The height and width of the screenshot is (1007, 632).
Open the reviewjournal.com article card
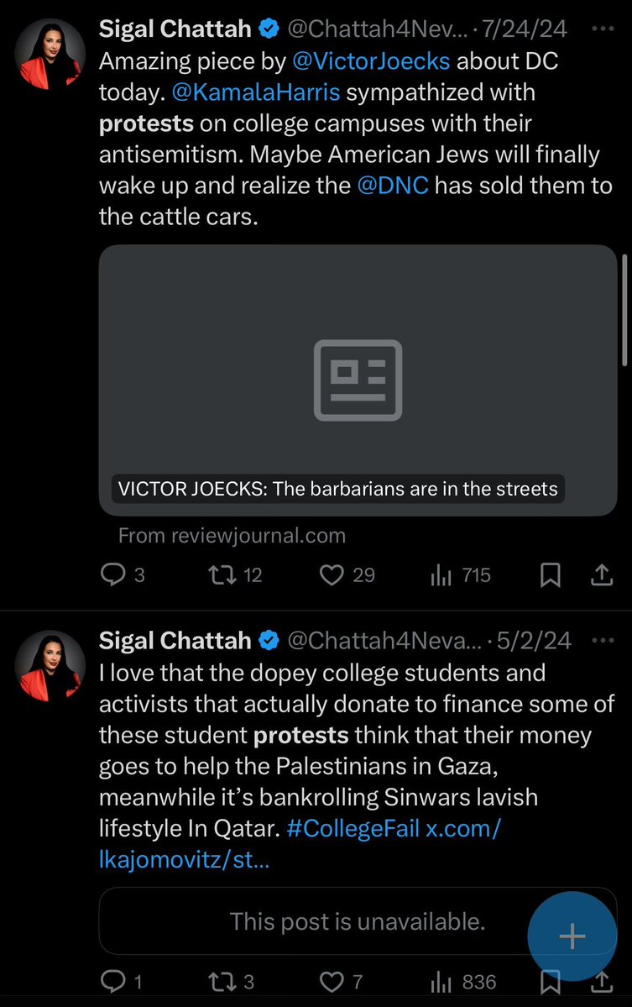358,380
